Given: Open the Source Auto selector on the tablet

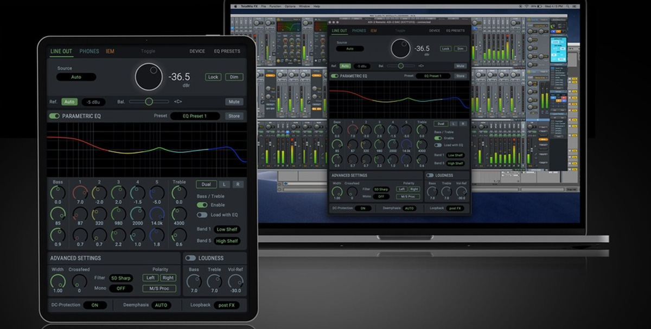Looking at the screenshot, I should point(76,77).
